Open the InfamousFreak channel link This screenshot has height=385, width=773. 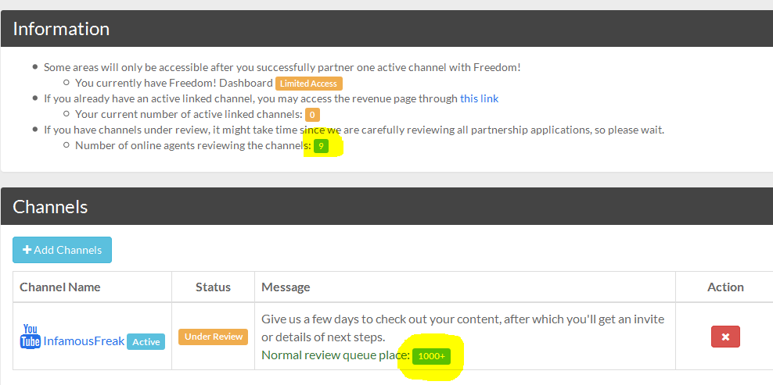point(84,341)
